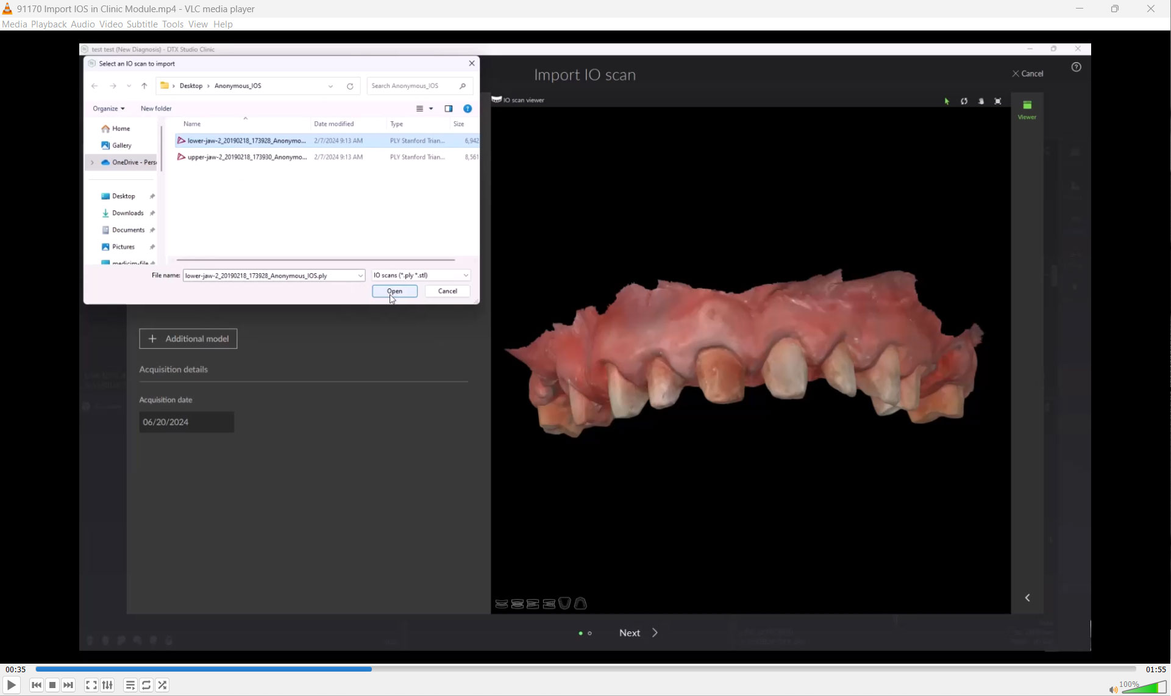
Task: Open the IO scans file type filter
Action: pos(421,276)
